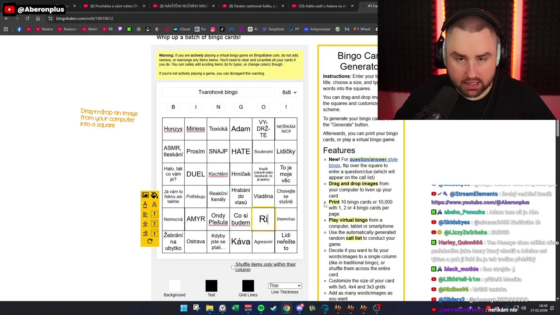
Task: Select the Doporučuju bingo square
Action: click(286, 219)
